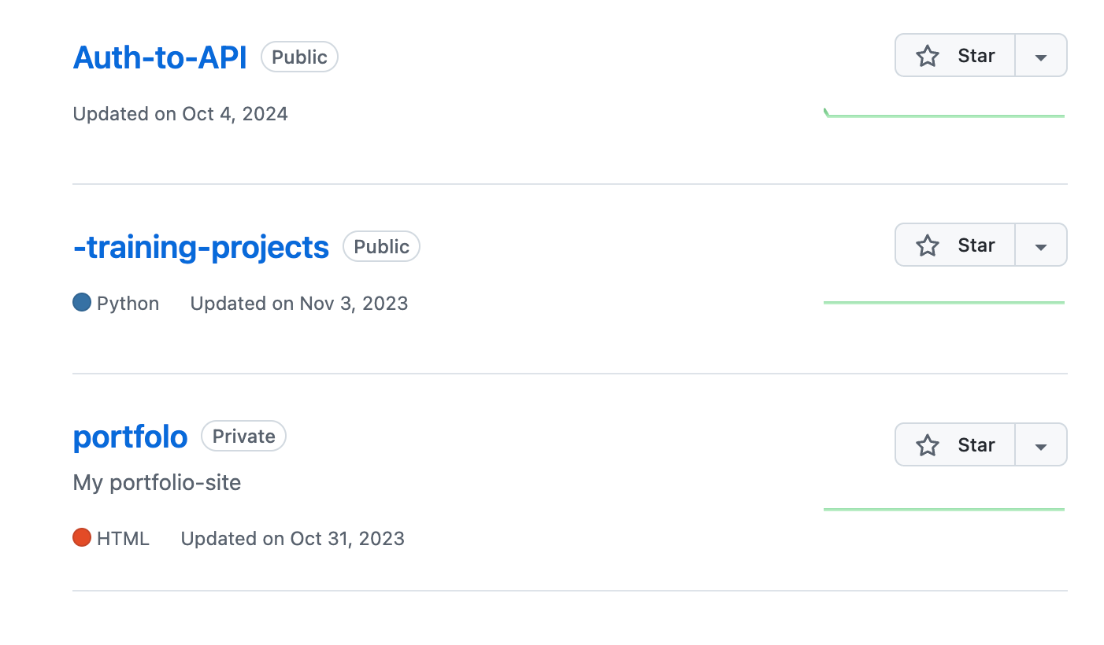Click the Public badge on -training-projects
The width and height of the screenshot is (1104, 645).
[381, 246]
